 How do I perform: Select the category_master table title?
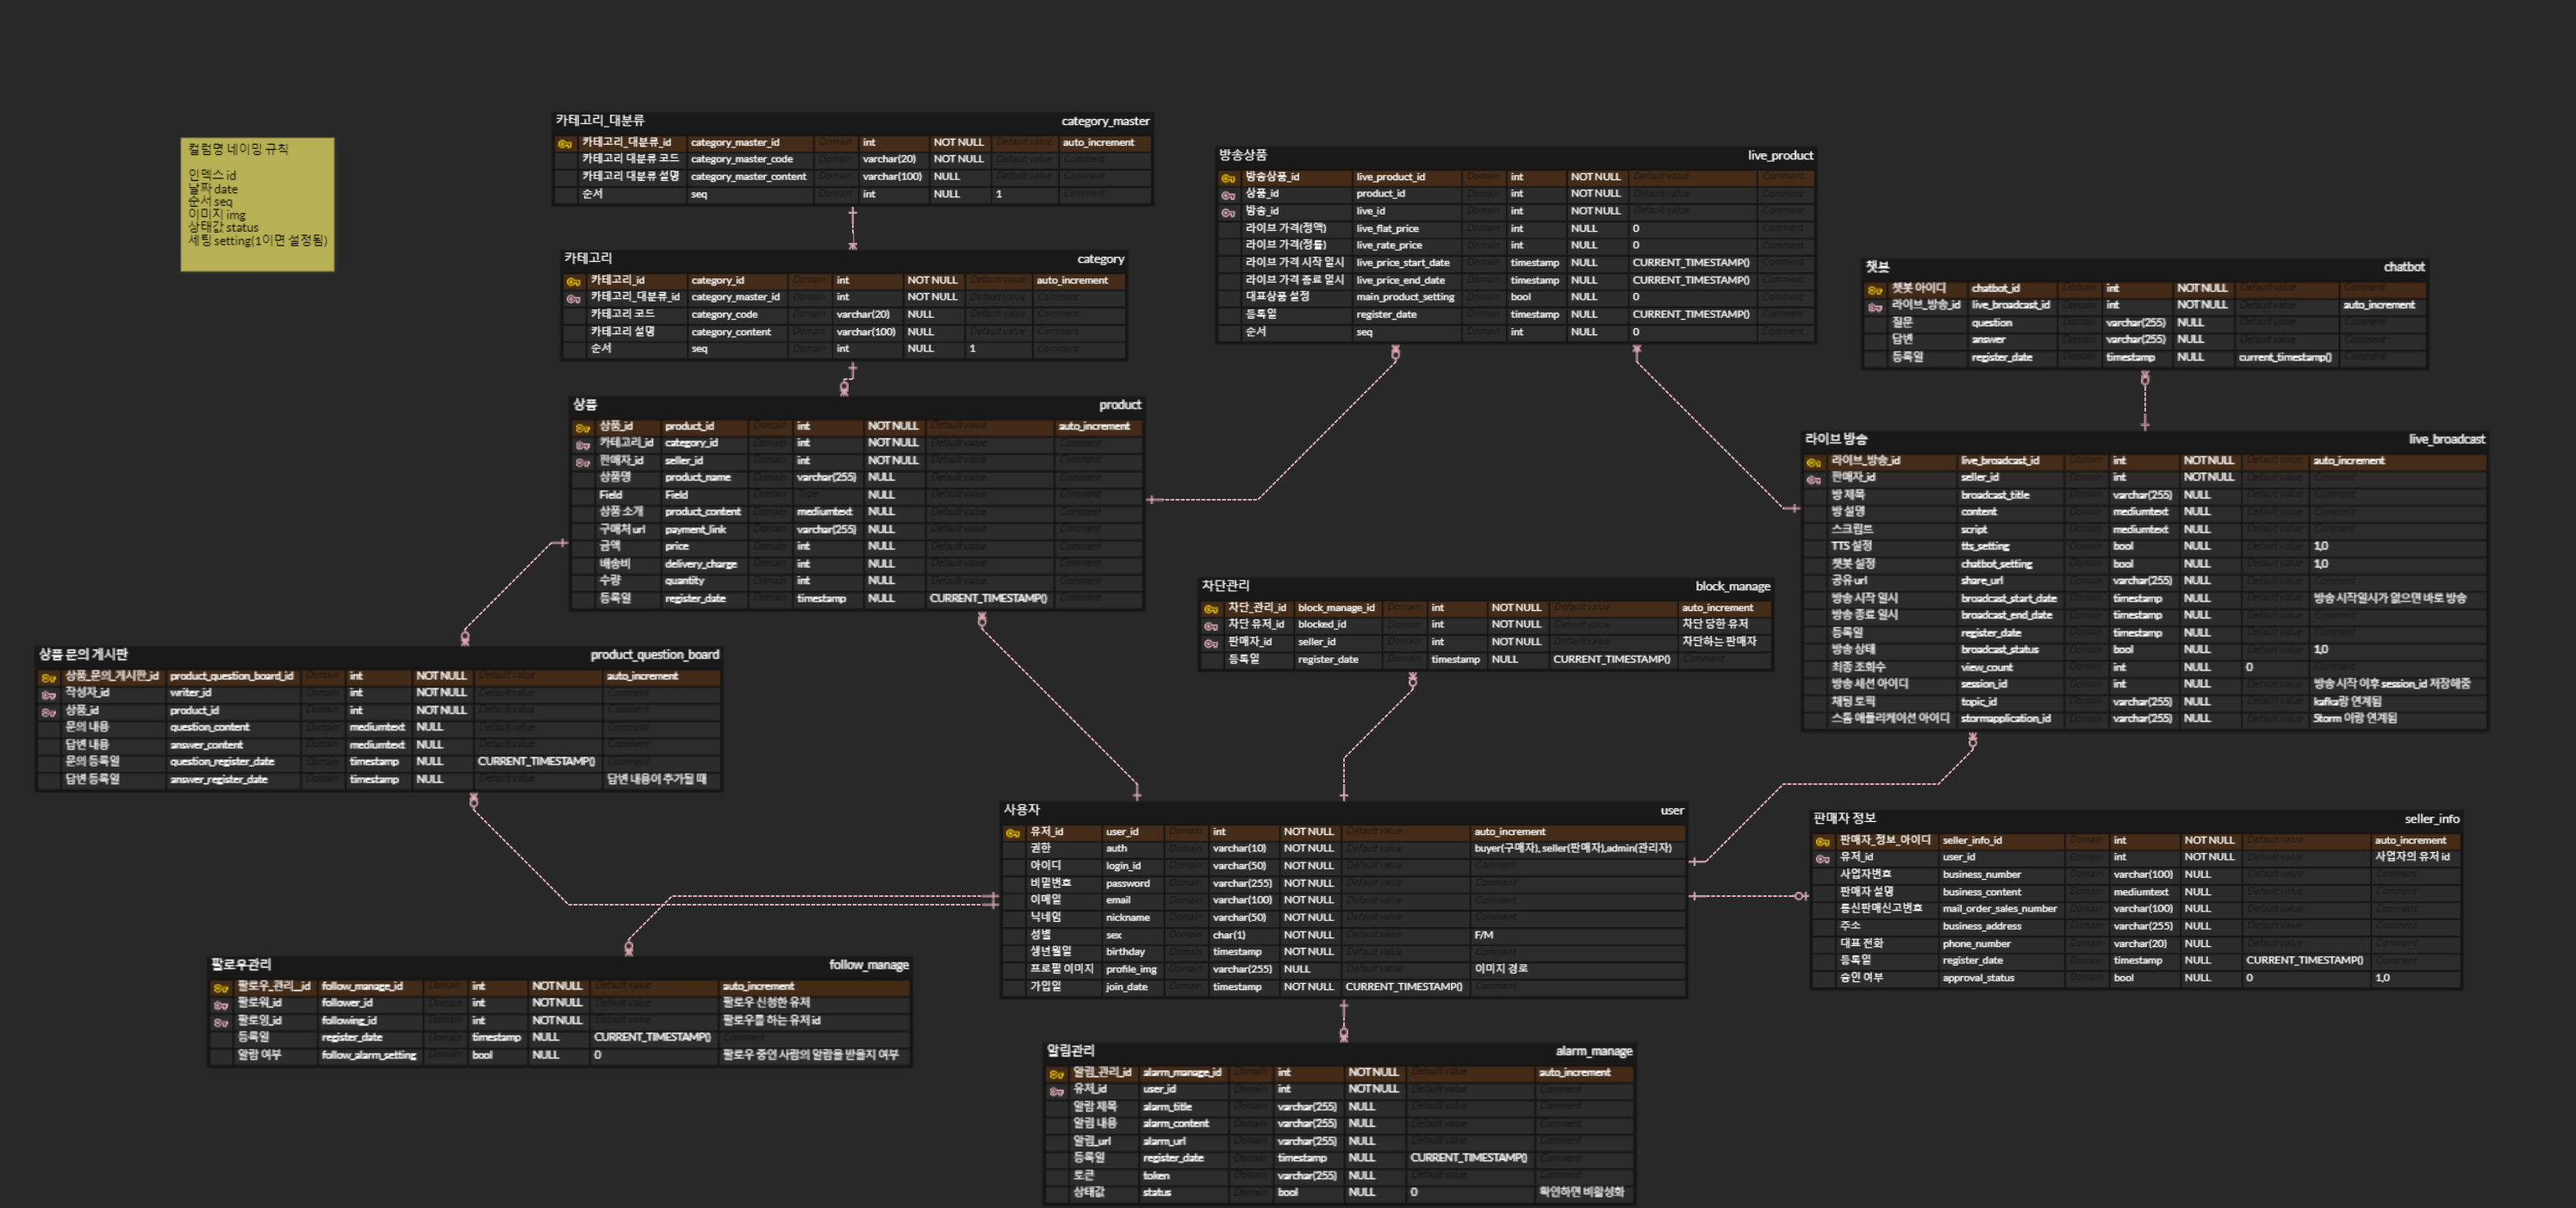tap(1104, 121)
